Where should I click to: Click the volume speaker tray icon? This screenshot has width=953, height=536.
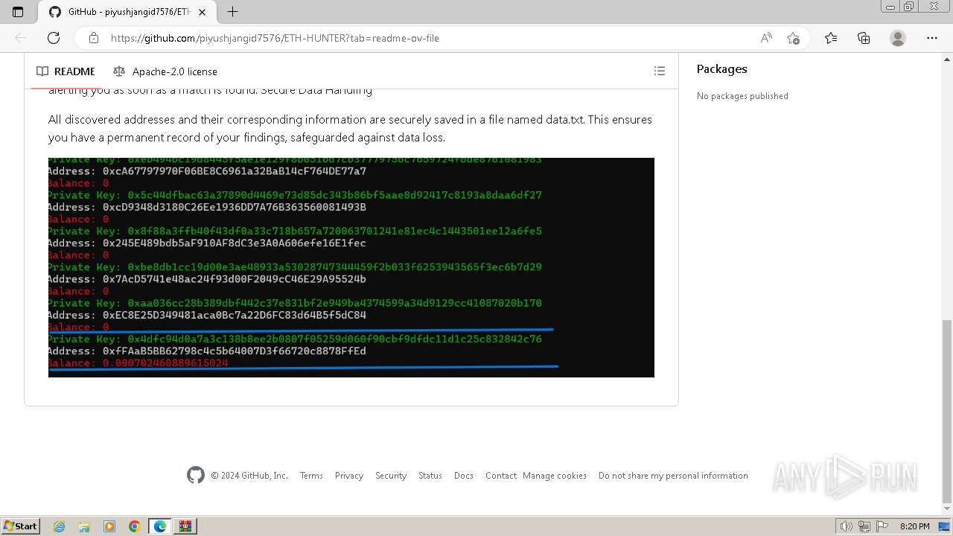847,526
